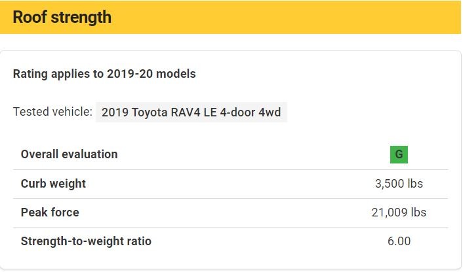Screen dimensions: 463x272
Task: Click the Peak force label
Action: click(50, 212)
